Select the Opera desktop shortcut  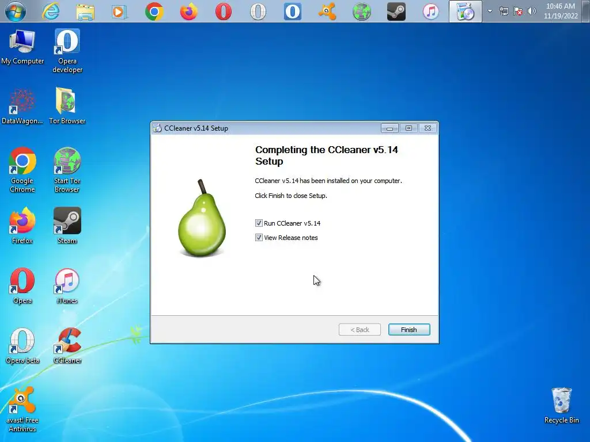pos(22,285)
